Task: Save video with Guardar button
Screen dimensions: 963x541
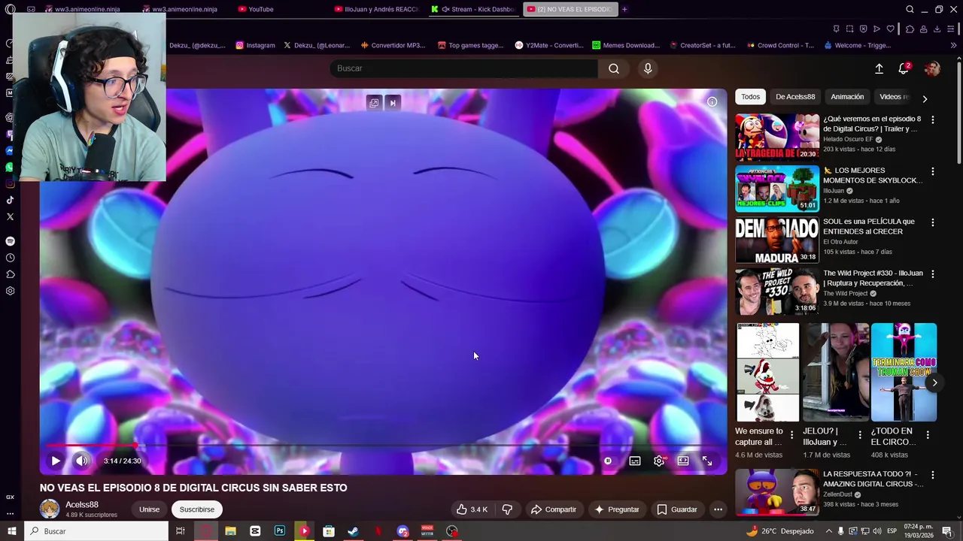Action: click(x=677, y=509)
